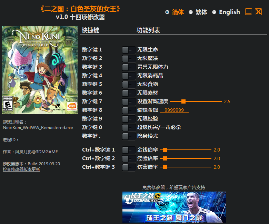This screenshot has width=269, height=224.
Task: Toggle the 无限消耗品 switch
Action: pyautogui.click(x=129, y=76)
